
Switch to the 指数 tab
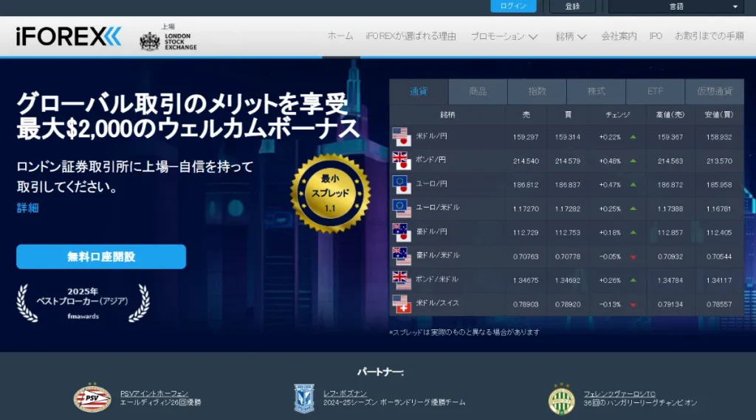click(537, 91)
